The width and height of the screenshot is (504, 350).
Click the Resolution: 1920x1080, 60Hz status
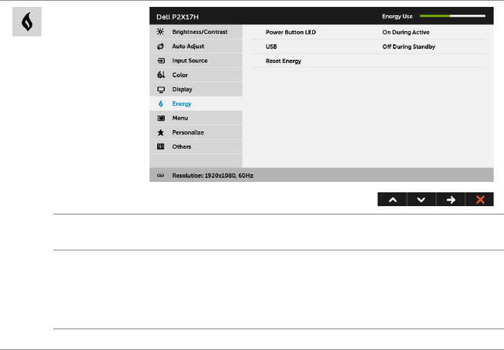coord(213,175)
